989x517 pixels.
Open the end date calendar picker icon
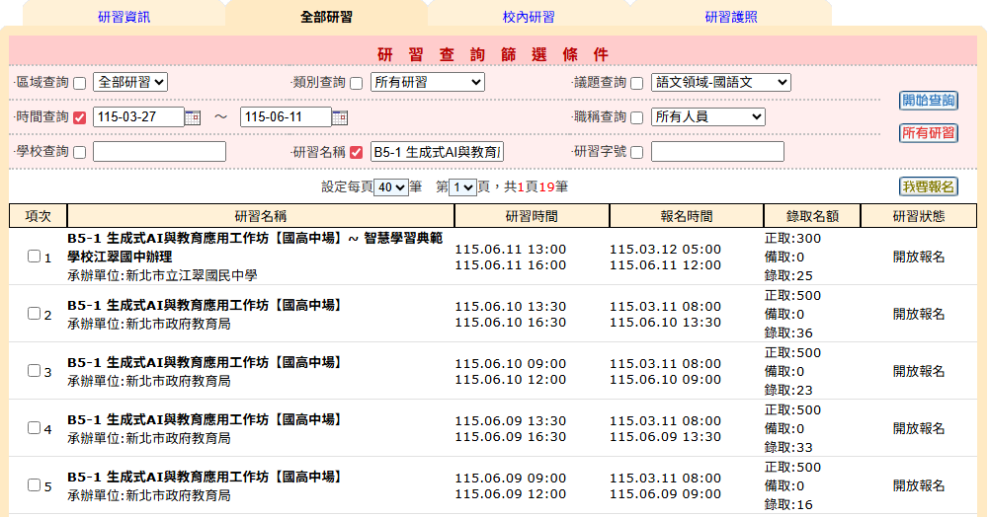[340, 117]
